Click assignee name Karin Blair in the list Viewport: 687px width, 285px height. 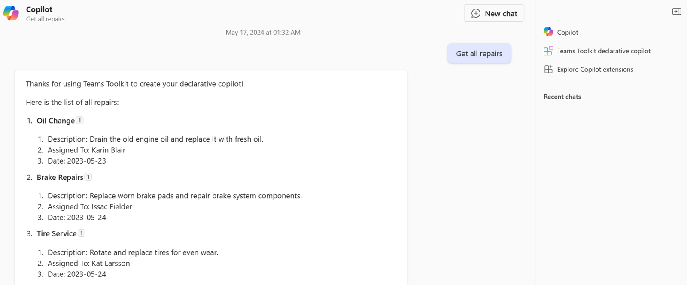click(x=109, y=150)
